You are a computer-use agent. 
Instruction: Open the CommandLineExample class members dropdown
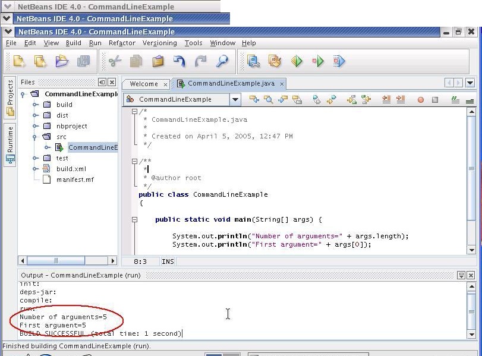pyautogui.click(x=235, y=99)
